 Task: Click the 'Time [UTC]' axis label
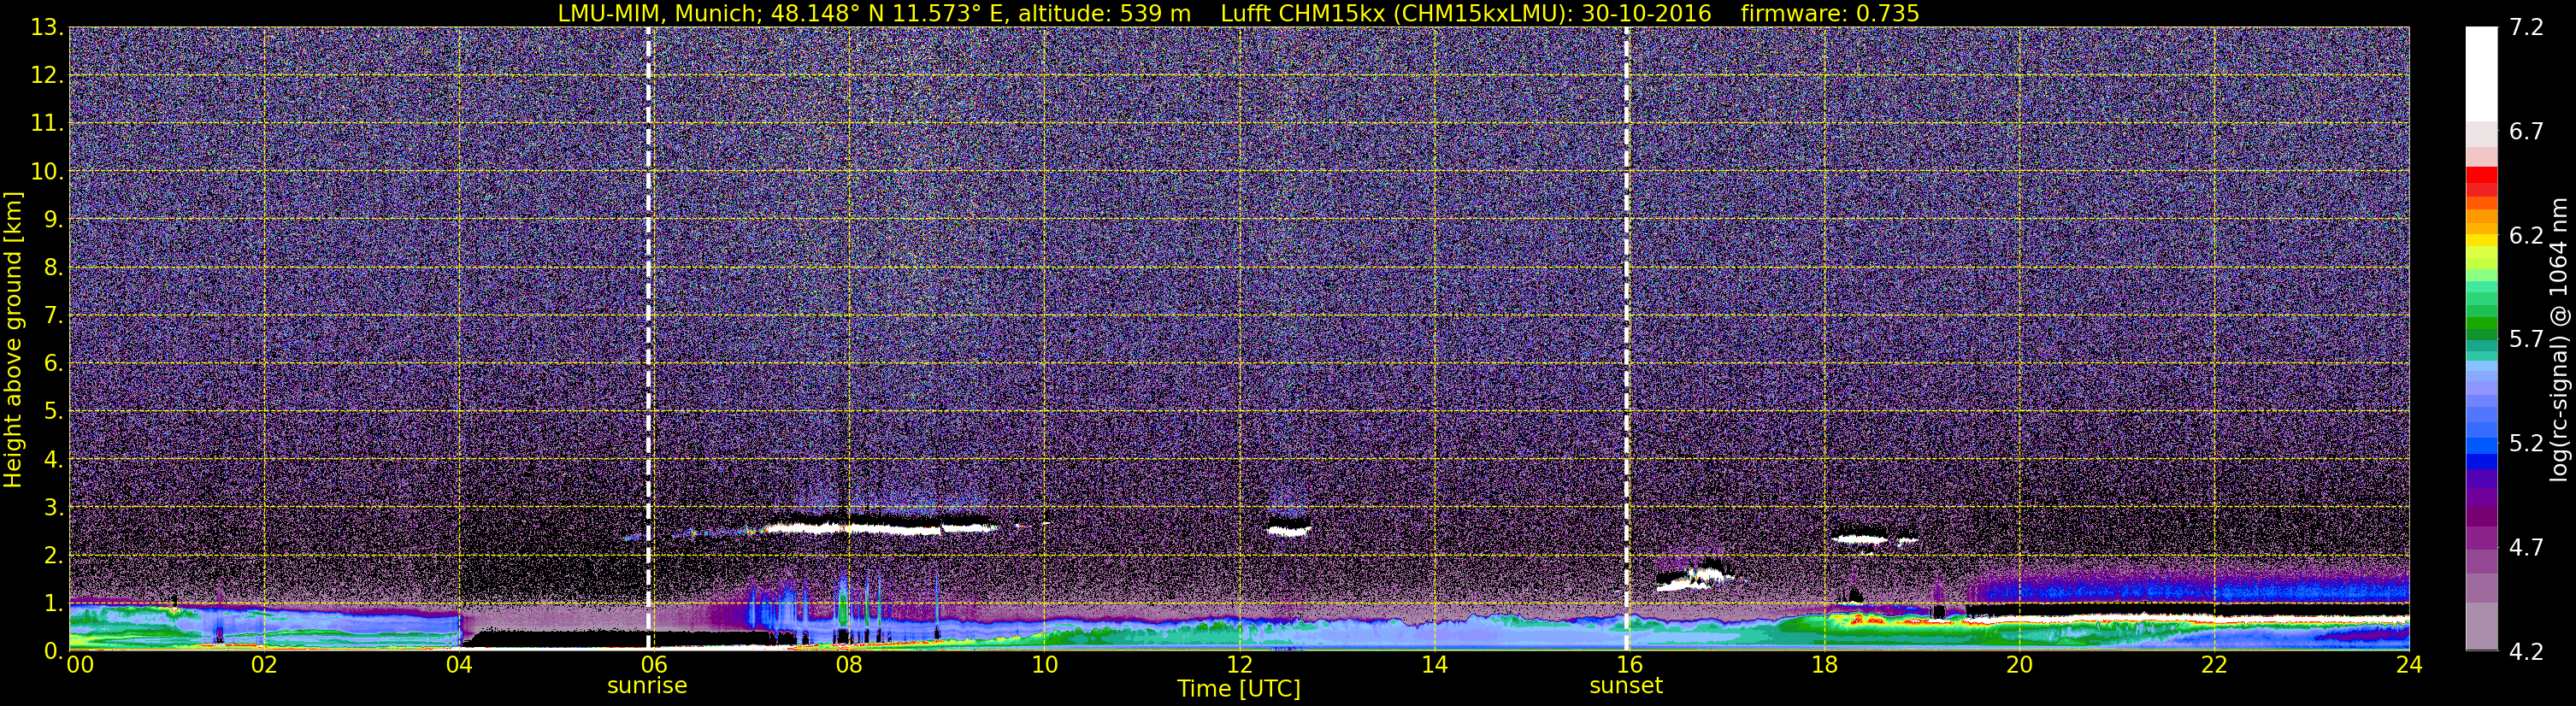pos(1238,689)
